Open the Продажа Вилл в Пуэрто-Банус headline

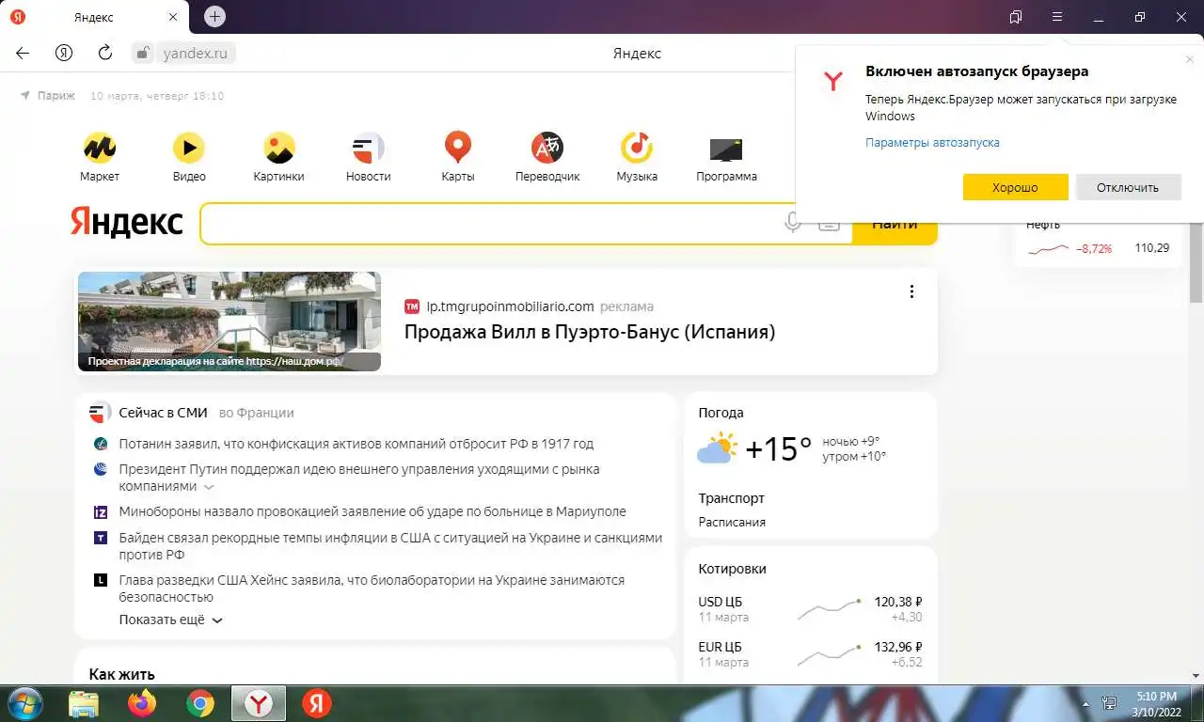590,332
